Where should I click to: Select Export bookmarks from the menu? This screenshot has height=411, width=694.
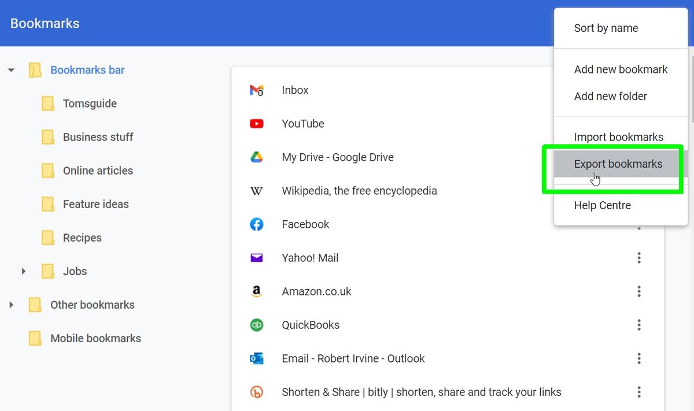618,164
